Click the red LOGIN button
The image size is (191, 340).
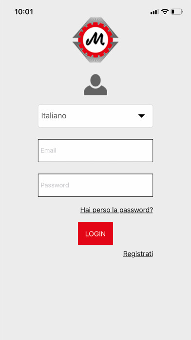(x=95, y=234)
